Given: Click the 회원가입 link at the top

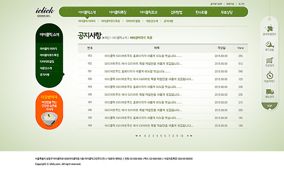Looking at the screenshot, I should (x=230, y=4).
